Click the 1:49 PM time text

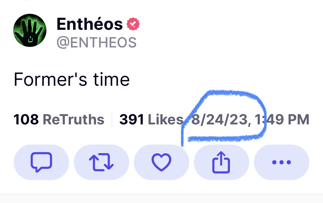click(282, 120)
